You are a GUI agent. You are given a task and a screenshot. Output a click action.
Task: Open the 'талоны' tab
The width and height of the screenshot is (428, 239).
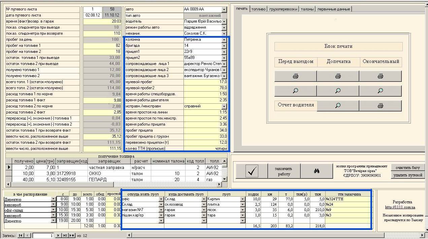(307, 9)
